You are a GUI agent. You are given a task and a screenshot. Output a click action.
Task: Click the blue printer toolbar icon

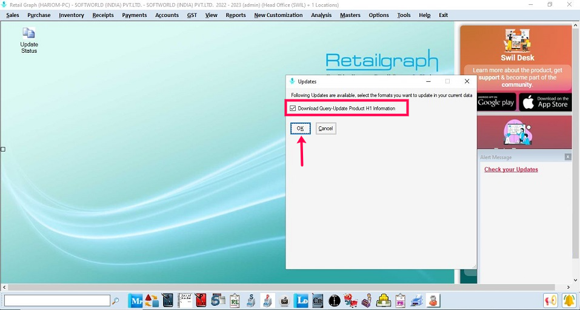pos(417,300)
